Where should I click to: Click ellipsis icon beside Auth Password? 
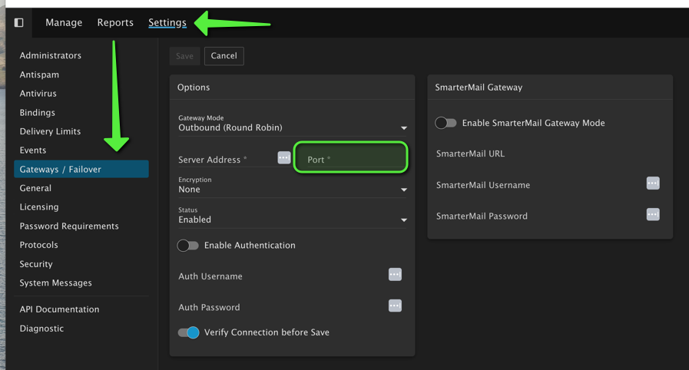[395, 306]
